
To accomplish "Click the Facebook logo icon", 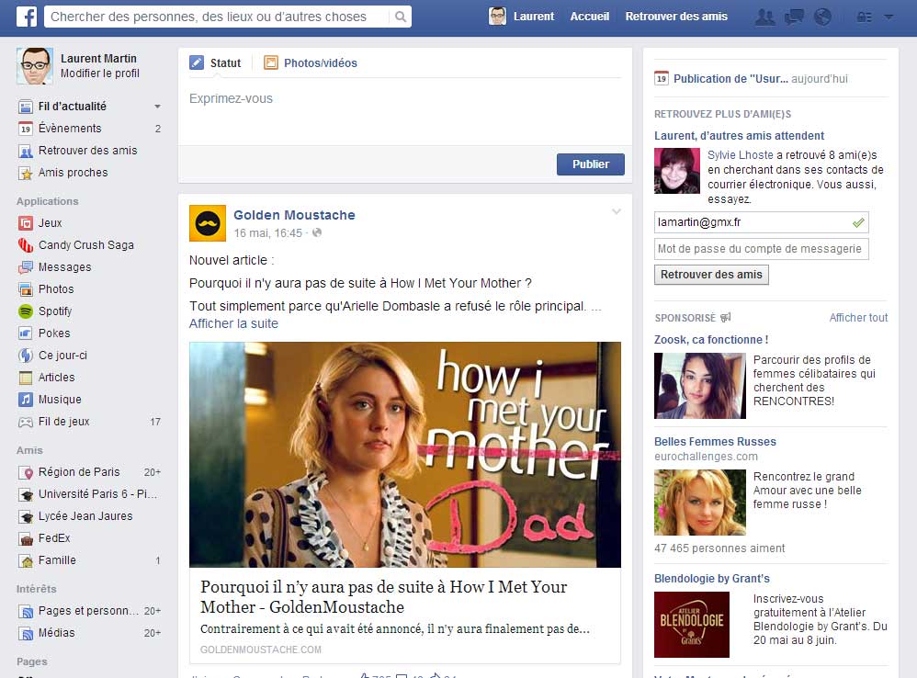I will (x=27, y=17).
